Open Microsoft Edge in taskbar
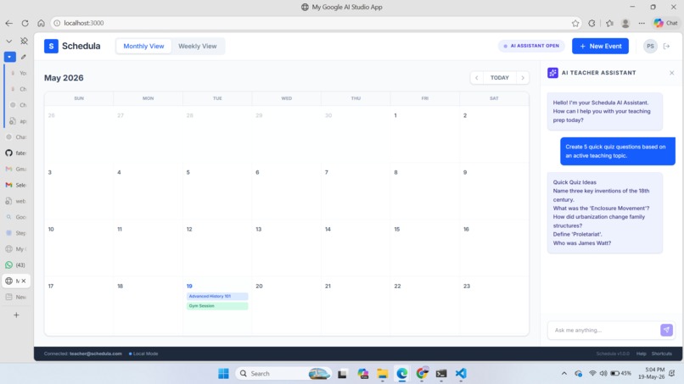 (401, 374)
